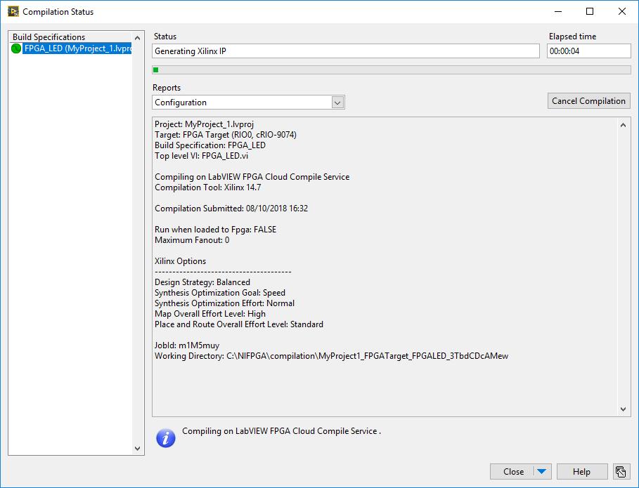Click 'Synthesis Optimization Goal: Speed' line

click(x=219, y=293)
